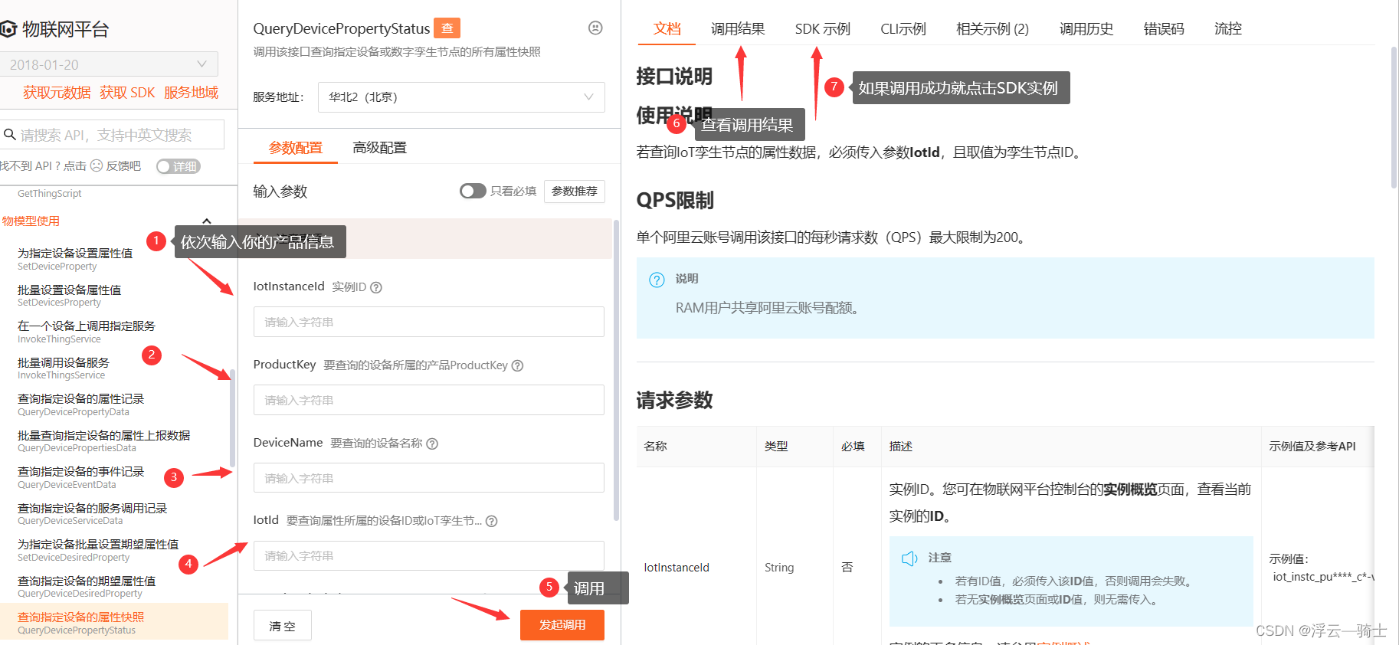The image size is (1399, 645).
Task: Toggle the 只看必填 switch
Action: click(x=473, y=191)
